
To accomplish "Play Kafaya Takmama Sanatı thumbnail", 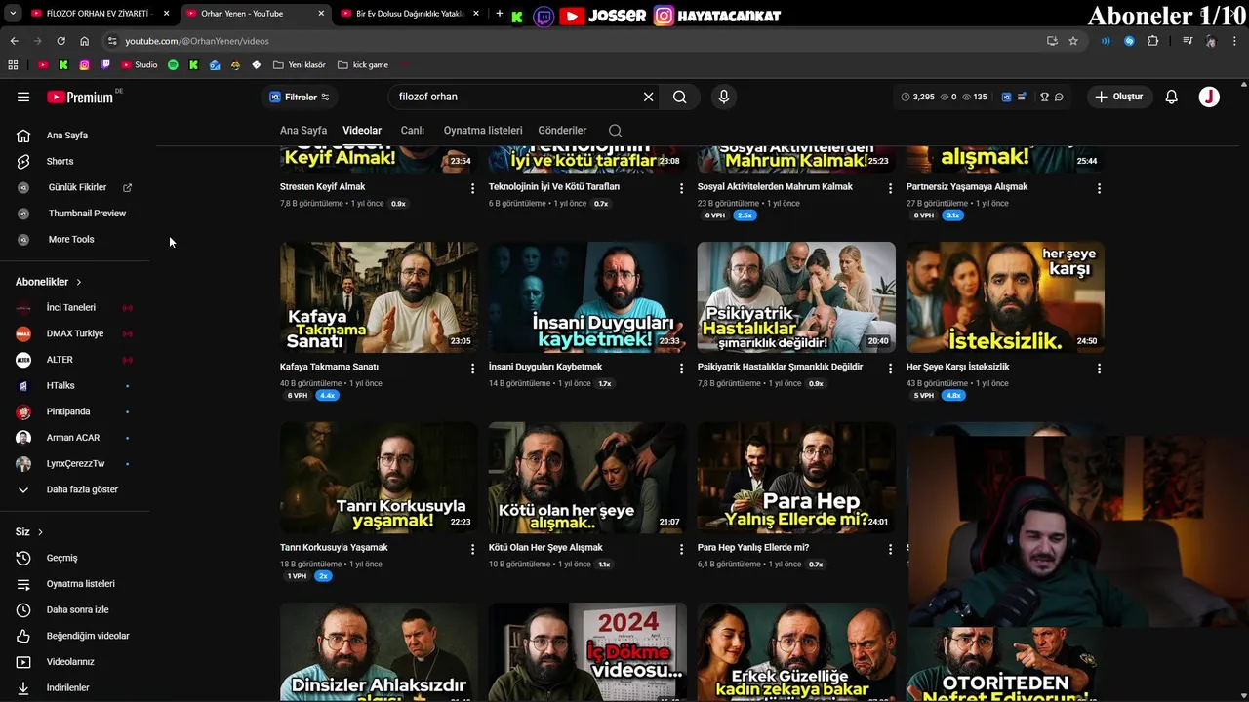I will (379, 297).
